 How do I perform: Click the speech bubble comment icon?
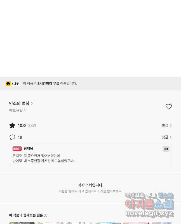12,137
